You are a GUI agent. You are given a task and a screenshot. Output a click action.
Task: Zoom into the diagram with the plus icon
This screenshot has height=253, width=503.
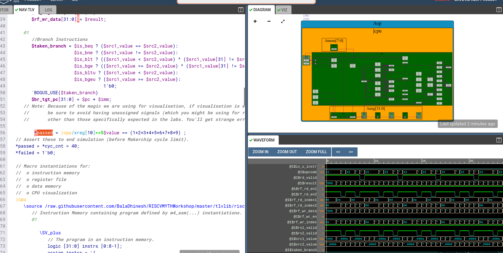(x=255, y=21)
